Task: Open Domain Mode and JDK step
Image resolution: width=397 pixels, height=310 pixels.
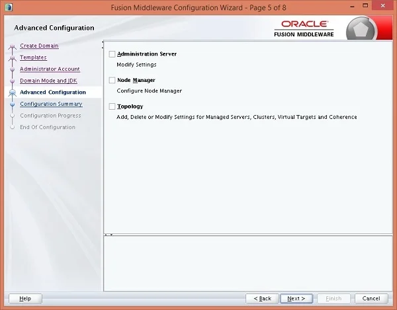Action: tap(48, 81)
